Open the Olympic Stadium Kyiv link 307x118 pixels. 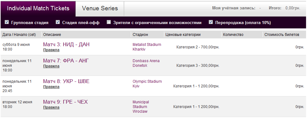147,84
